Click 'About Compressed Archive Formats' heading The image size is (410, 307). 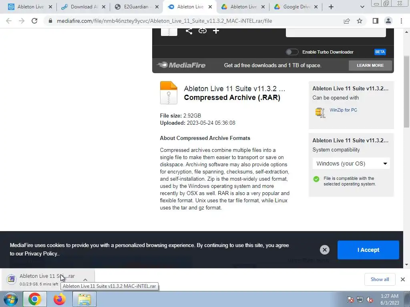205,138
